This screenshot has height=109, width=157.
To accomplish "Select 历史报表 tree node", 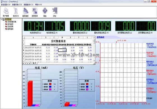I will tap(10, 27).
